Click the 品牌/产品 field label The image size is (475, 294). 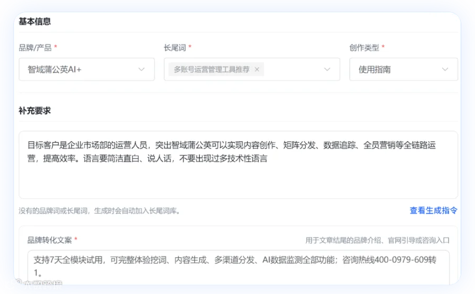click(x=35, y=48)
